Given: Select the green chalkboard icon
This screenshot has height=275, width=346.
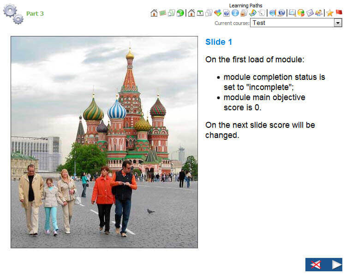Looking at the screenshot, I should point(163,13).
